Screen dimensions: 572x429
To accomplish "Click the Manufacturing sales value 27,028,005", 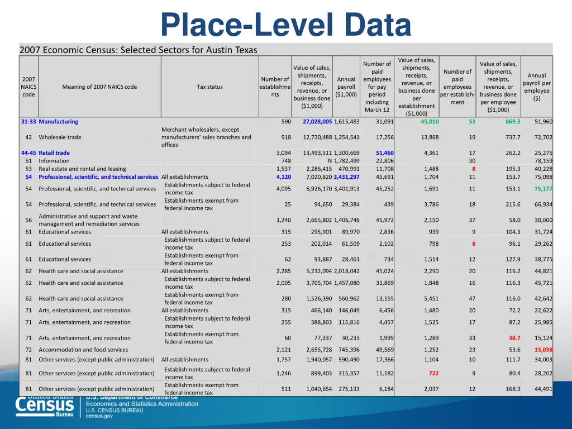I will click(317, 121).
